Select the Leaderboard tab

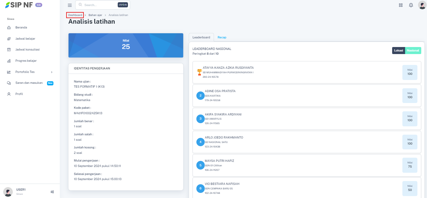(x=201, y=37)
